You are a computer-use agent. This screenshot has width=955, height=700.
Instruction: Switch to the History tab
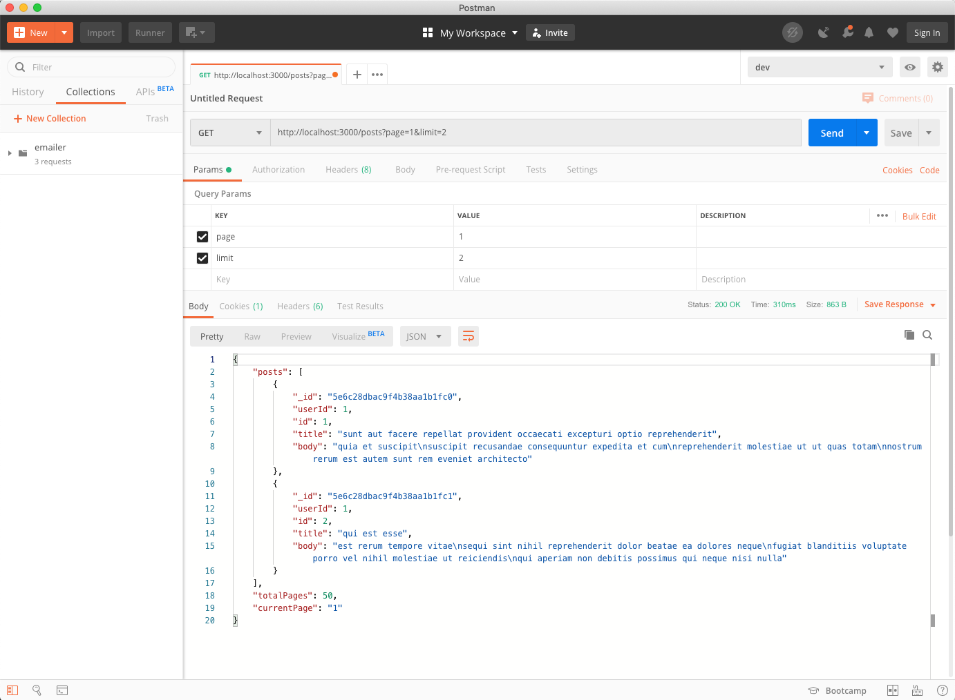[28, 92]
